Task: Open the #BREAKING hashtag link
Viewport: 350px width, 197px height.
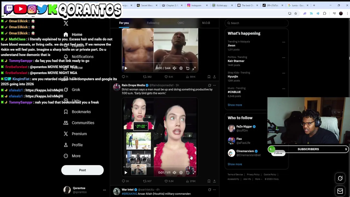Action: 129,194
